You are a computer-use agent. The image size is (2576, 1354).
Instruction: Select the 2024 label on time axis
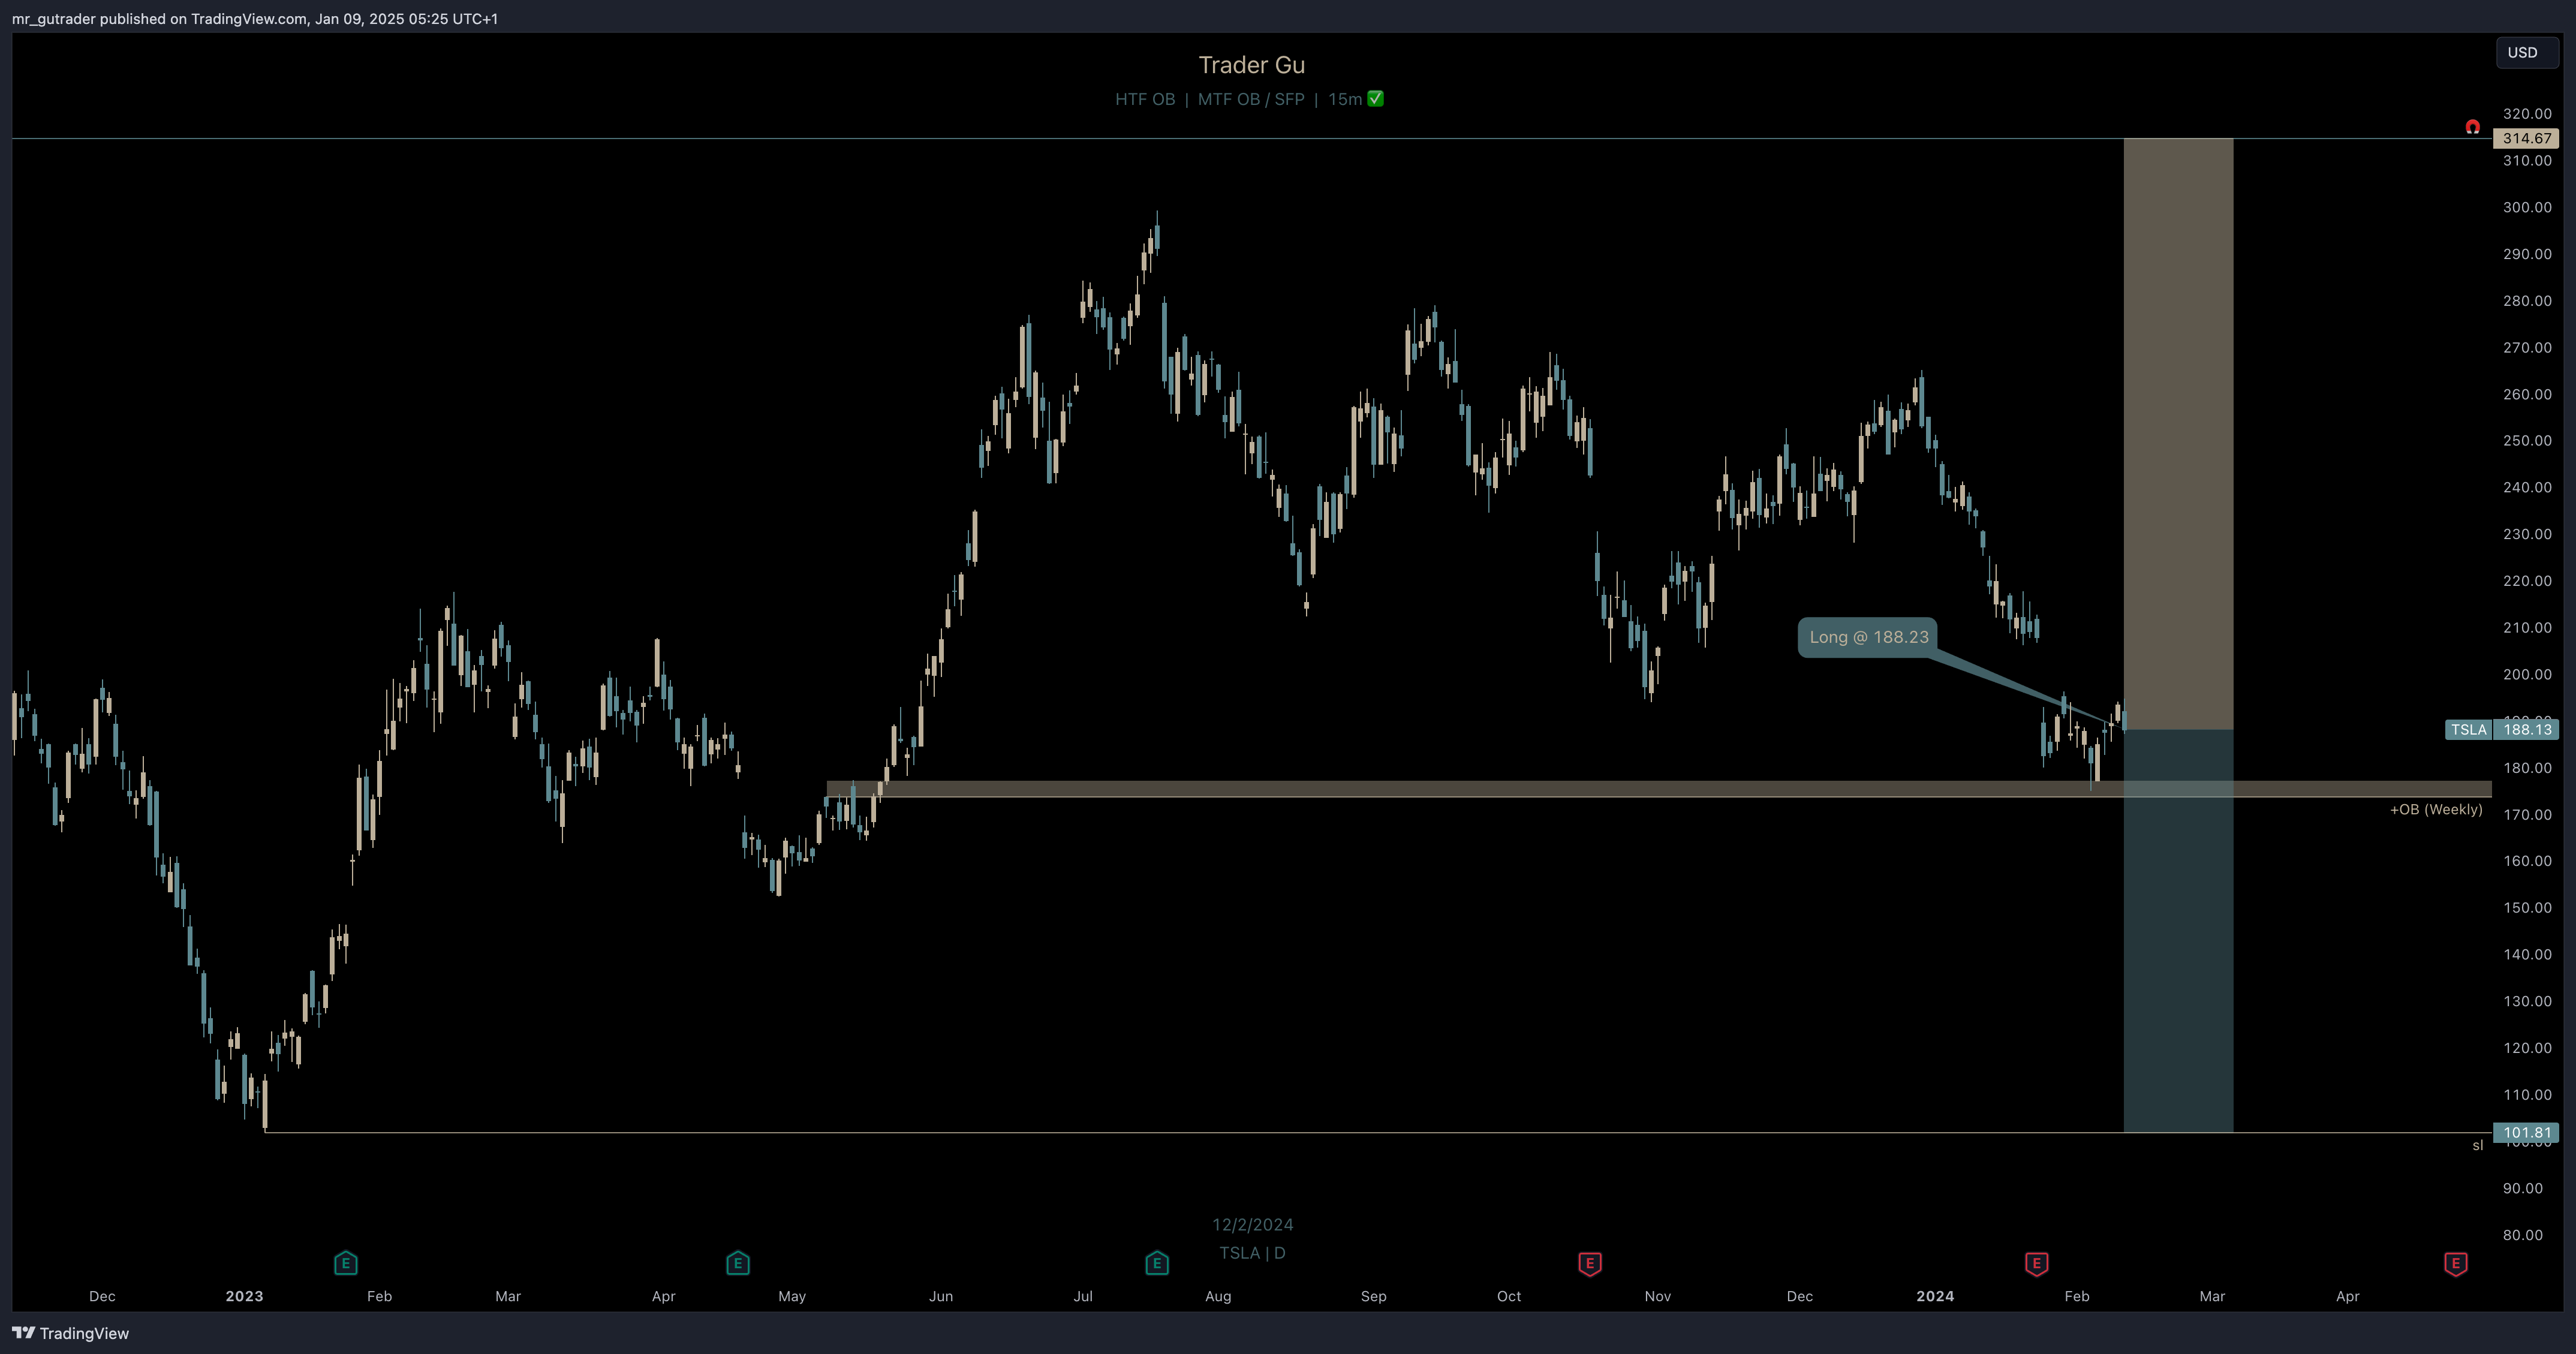(x=1935, y=1296)
